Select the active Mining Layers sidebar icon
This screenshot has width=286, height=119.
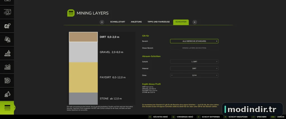[7, 108]
